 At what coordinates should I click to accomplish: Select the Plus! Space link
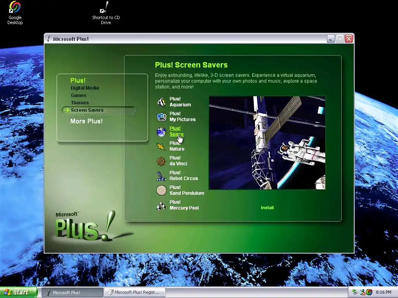pyautogui.click(x=176, y=131)
